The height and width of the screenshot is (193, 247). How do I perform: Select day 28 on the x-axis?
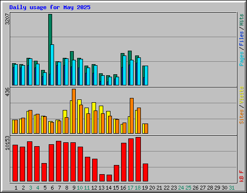[x=210, y=188]
